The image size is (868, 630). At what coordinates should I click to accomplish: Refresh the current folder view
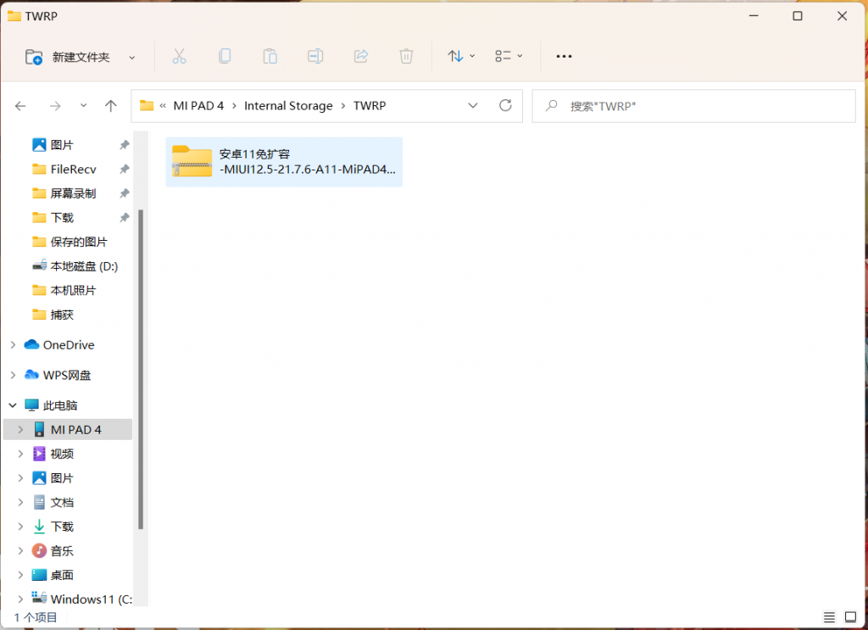pyautogui.click(x=506, y=106)
